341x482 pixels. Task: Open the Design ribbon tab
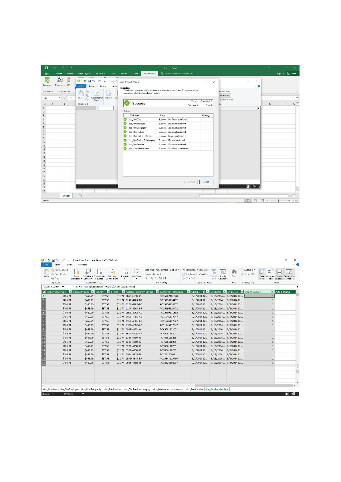click(x=69, y=265)
